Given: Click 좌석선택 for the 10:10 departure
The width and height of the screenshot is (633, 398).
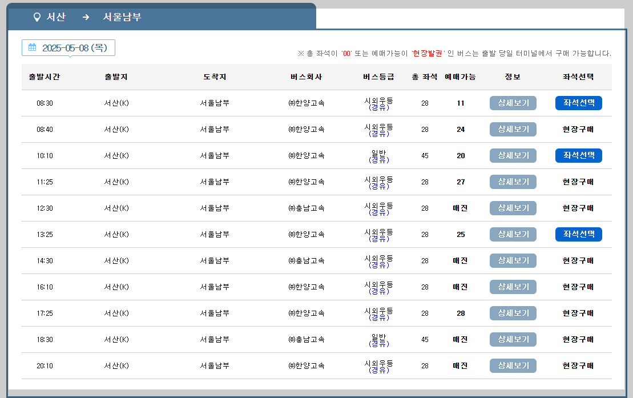Looking at the screenshot, I should click(578, 155).
